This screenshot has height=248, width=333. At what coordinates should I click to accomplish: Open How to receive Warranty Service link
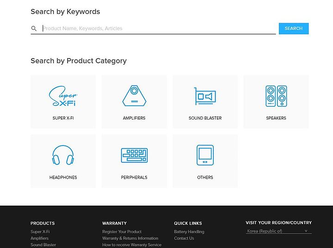point(132,245)
